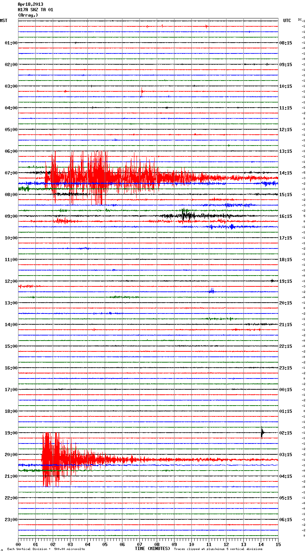This screenshot has width=307, height=554.
Task: Select the '23:00' MST row label
Action: (x=11, y=520)
